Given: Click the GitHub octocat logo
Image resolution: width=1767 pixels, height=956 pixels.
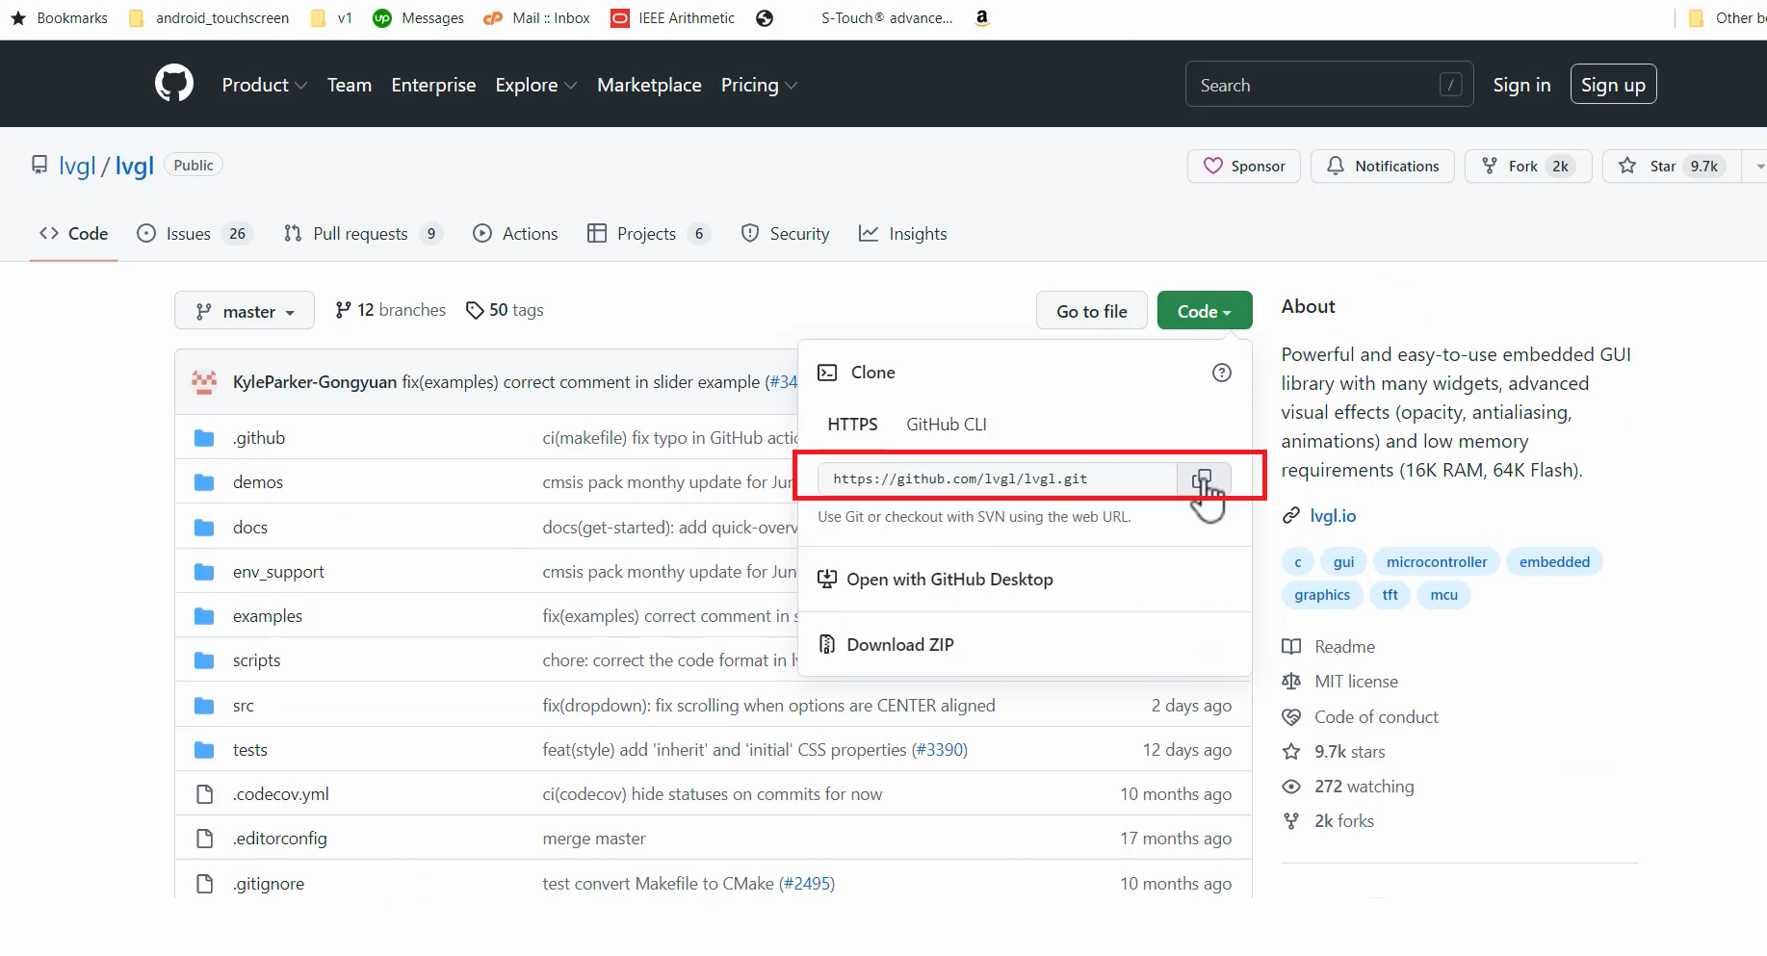Looking at the screenshot, I should pos(174,84).
